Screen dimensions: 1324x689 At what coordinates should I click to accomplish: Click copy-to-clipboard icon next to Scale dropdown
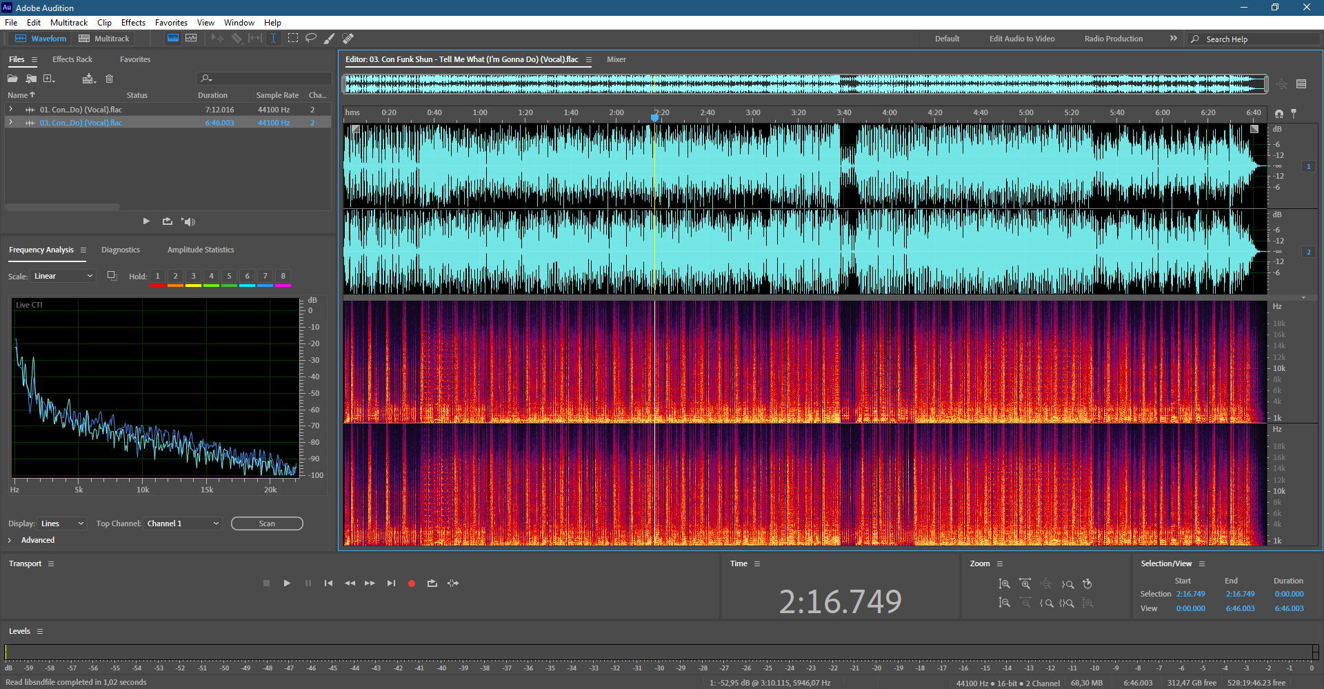point(112,276)
